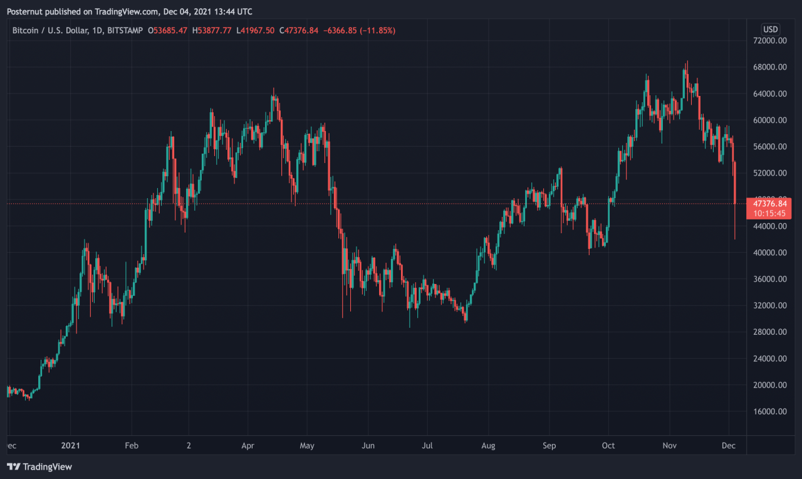802x479 pixels.
Task: Select the Nov label on time axis
Action: 670,446
